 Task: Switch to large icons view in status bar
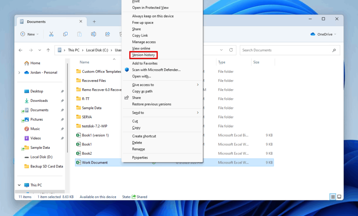pyautogui.click(x=339, y=197)
